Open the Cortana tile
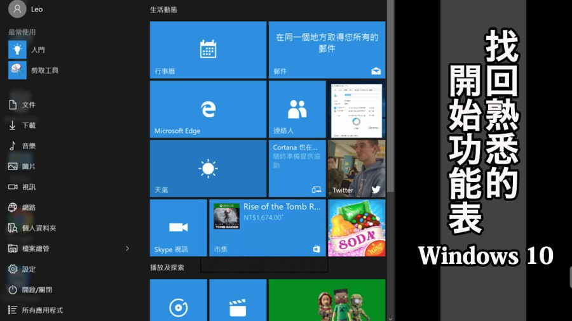 click(297, 169)
